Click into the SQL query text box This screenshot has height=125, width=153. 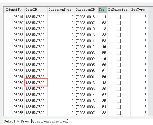click(78, 122)
